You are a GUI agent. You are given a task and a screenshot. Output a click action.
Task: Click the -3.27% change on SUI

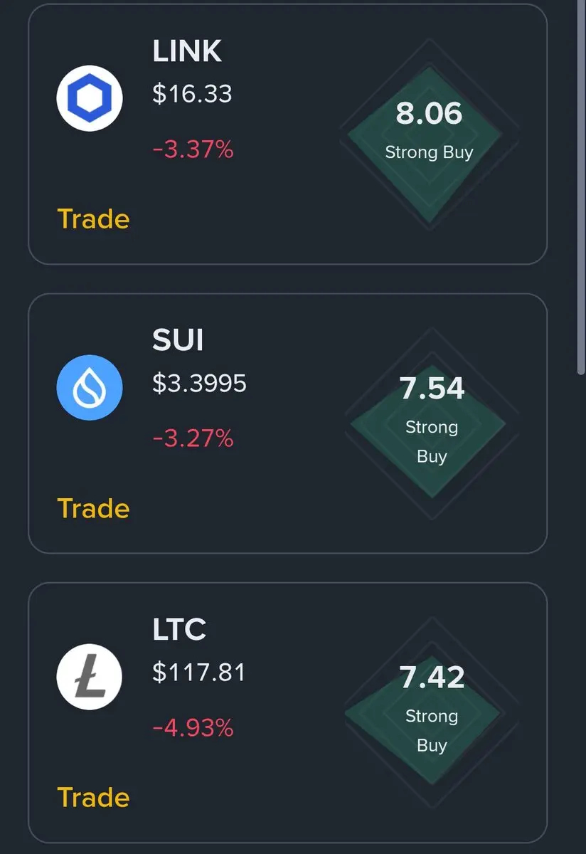click(193, 439)
